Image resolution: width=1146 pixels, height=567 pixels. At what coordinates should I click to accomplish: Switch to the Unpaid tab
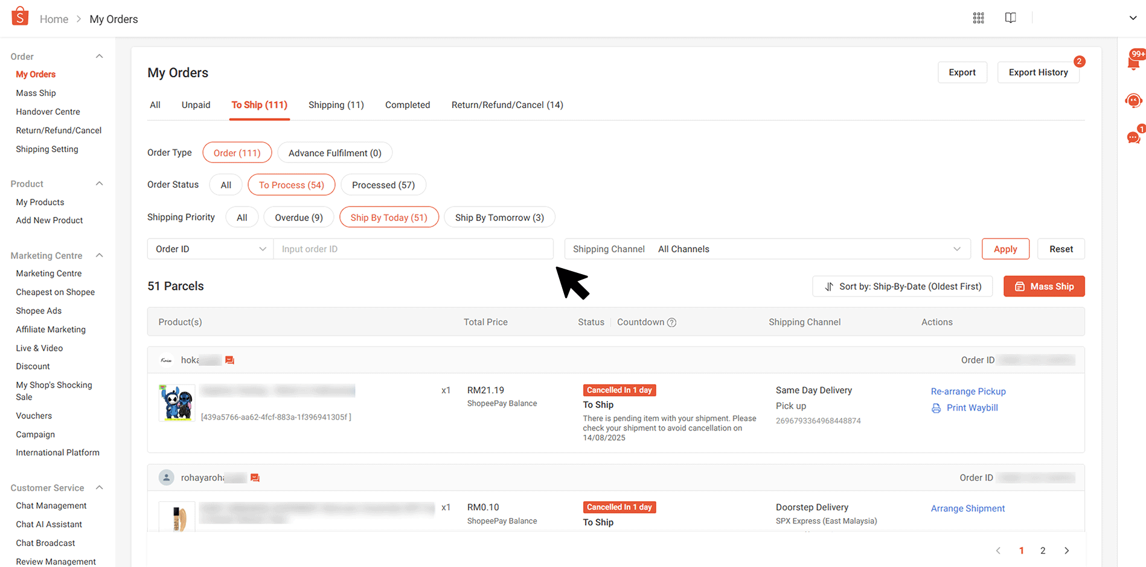tap(196, 105)
